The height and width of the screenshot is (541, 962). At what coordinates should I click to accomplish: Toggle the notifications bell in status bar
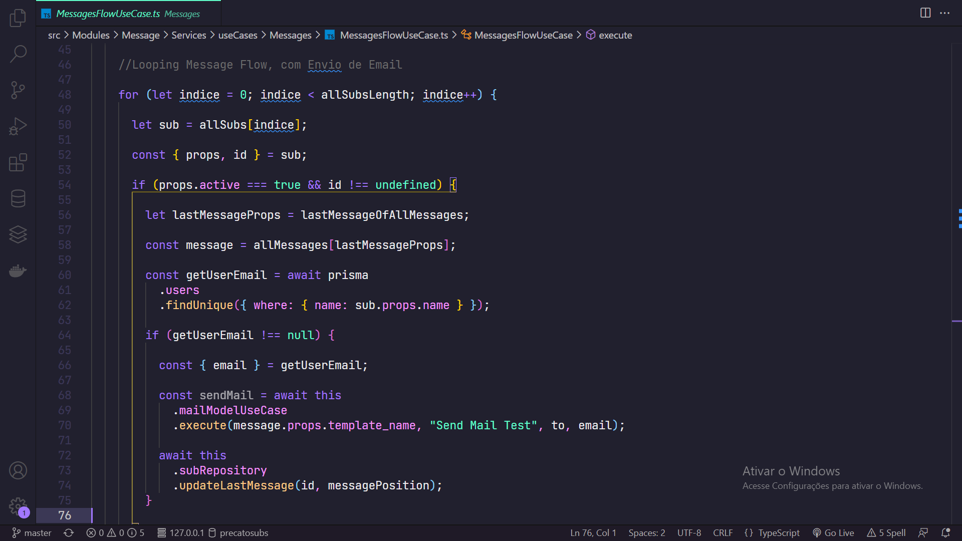[945, 533]
